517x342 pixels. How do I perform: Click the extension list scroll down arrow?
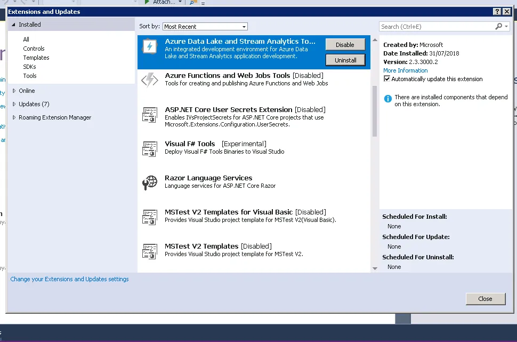(x=375, y=268)
